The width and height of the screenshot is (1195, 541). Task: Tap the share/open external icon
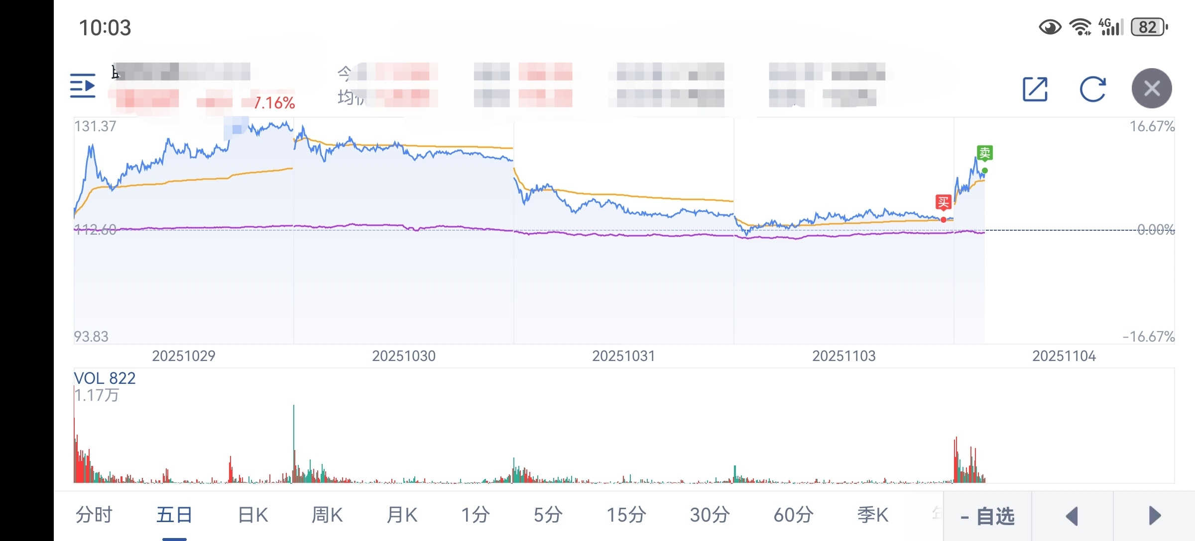[1035, 89]
